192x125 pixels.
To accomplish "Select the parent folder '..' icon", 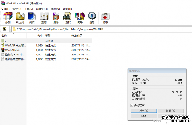I will click(x=3, y=41).
